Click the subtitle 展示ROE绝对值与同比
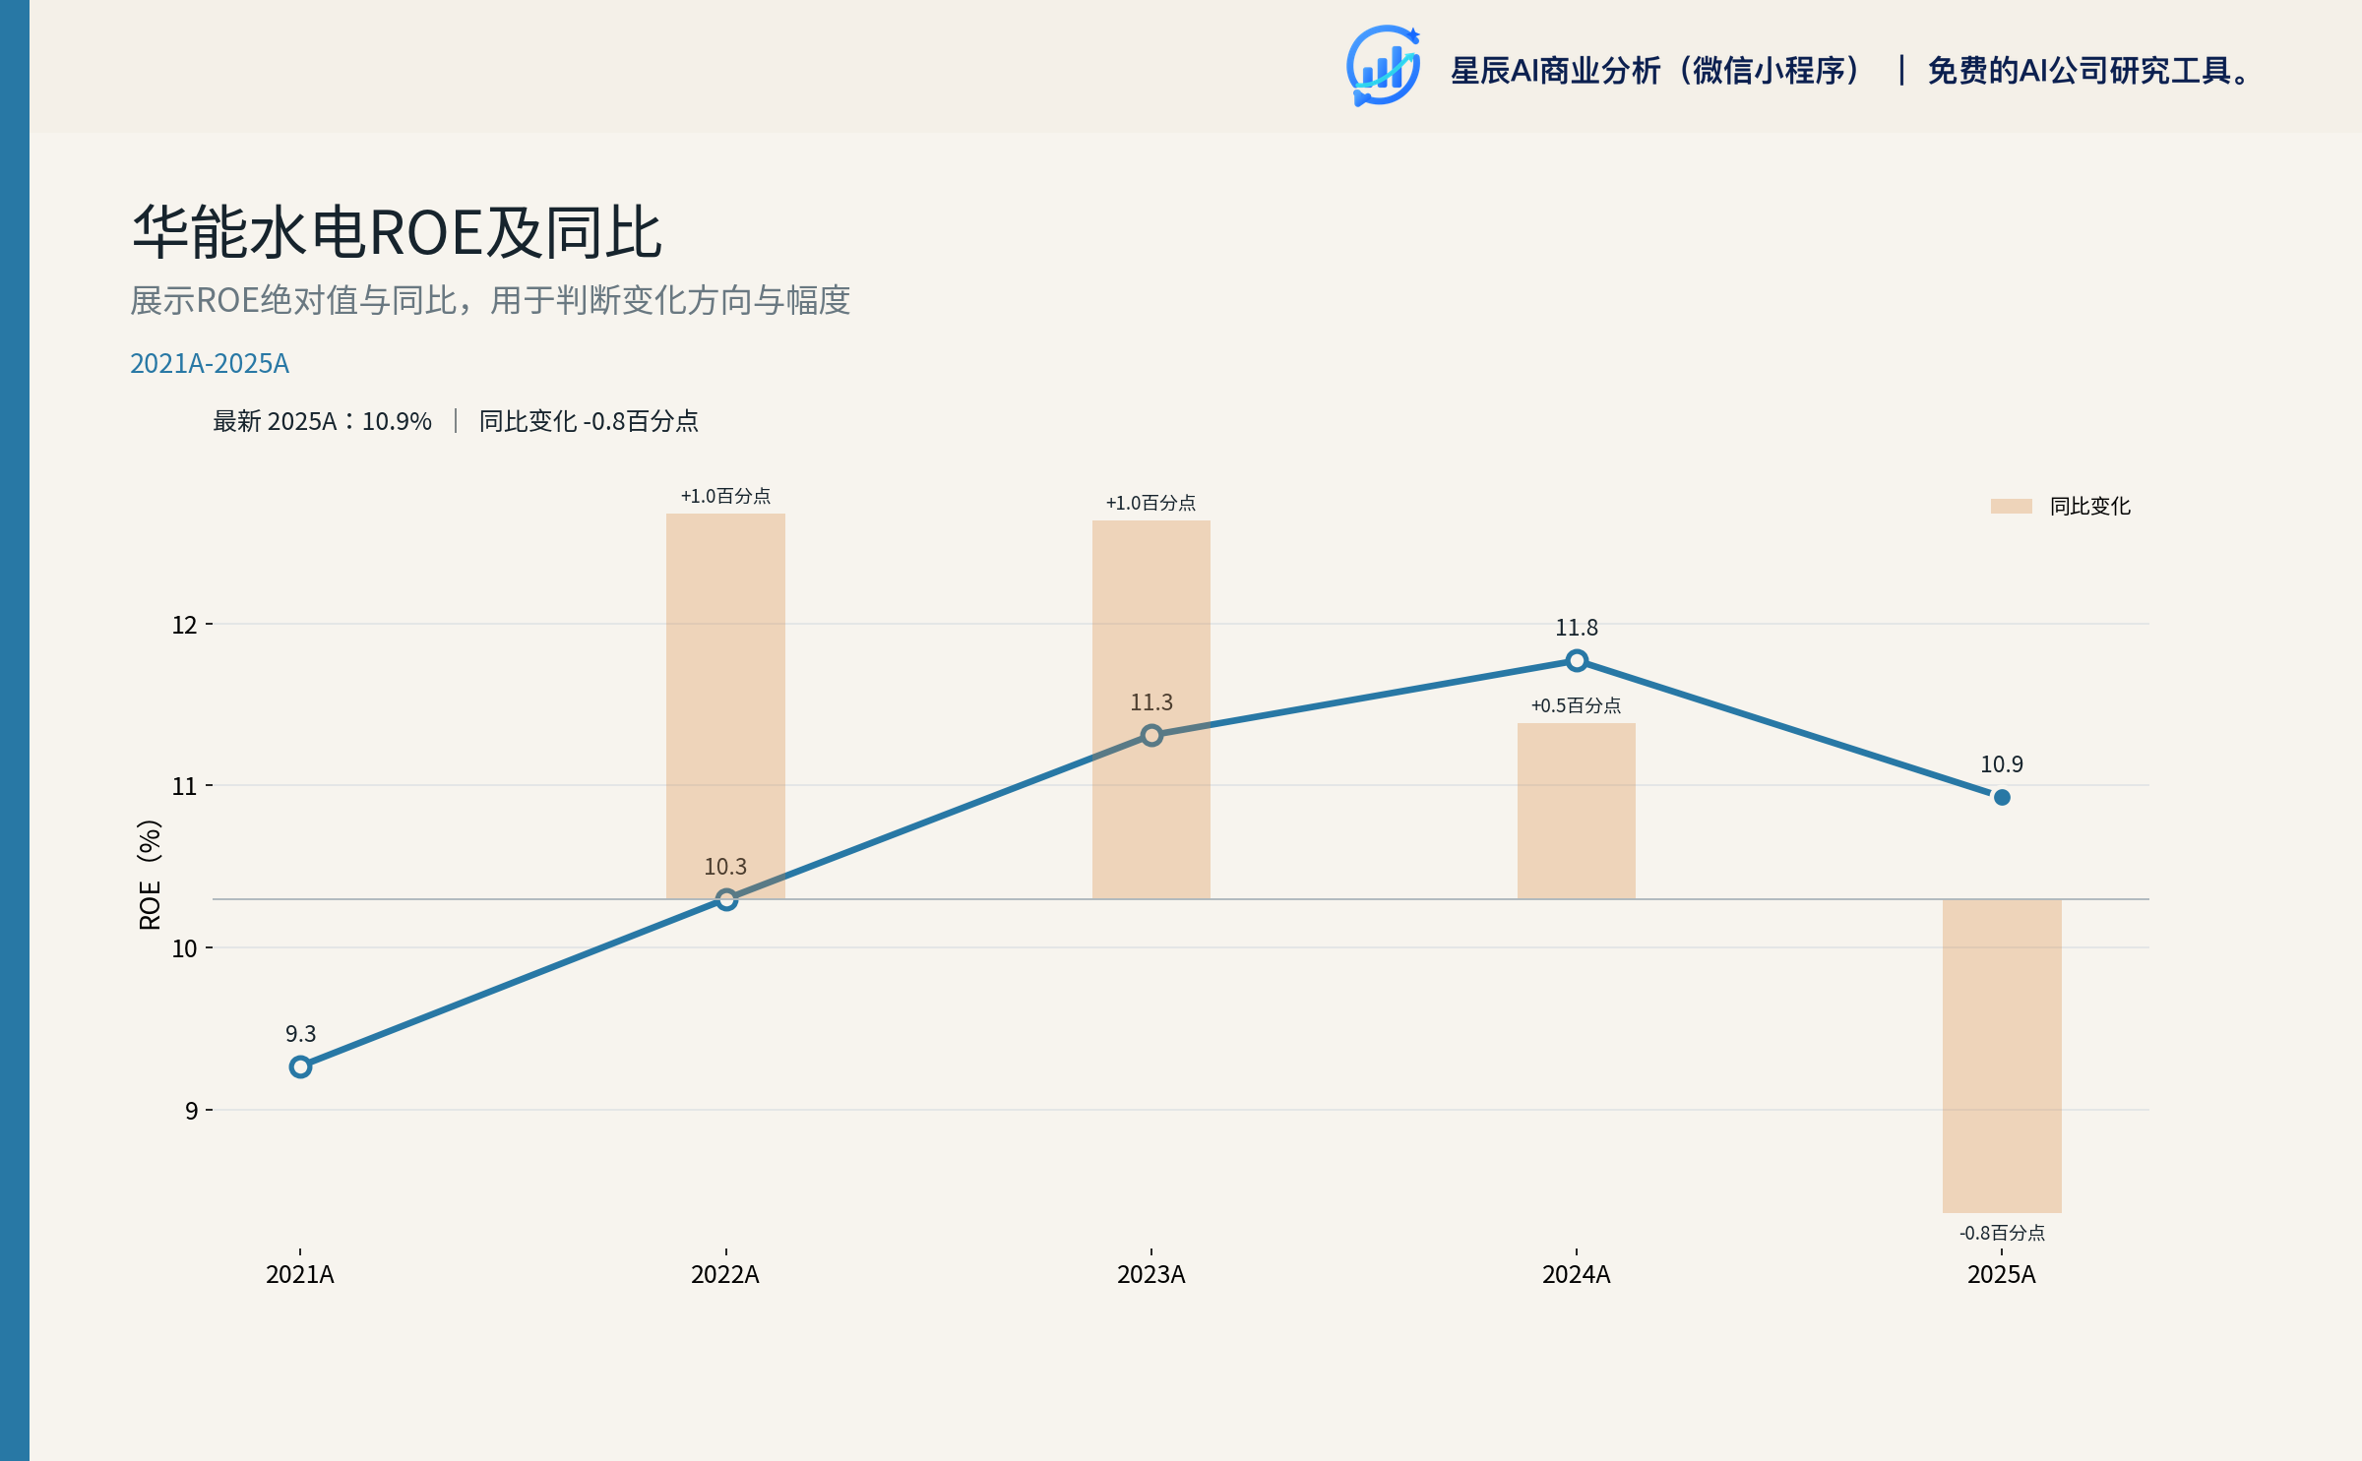The image size is (2362, 1461). [x=293, y=300]
